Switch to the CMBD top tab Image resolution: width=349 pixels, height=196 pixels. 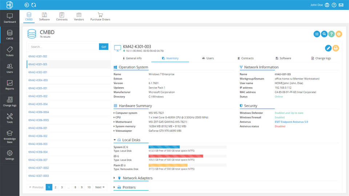coord(29,17)
